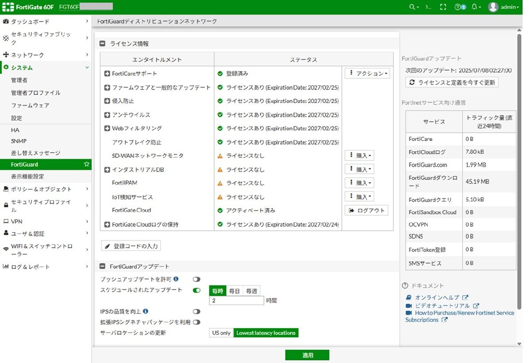This screenshot has height=363, width=531.
Task: Click the external link icon after ビデオチュートリアル
Action: point(476,306)
